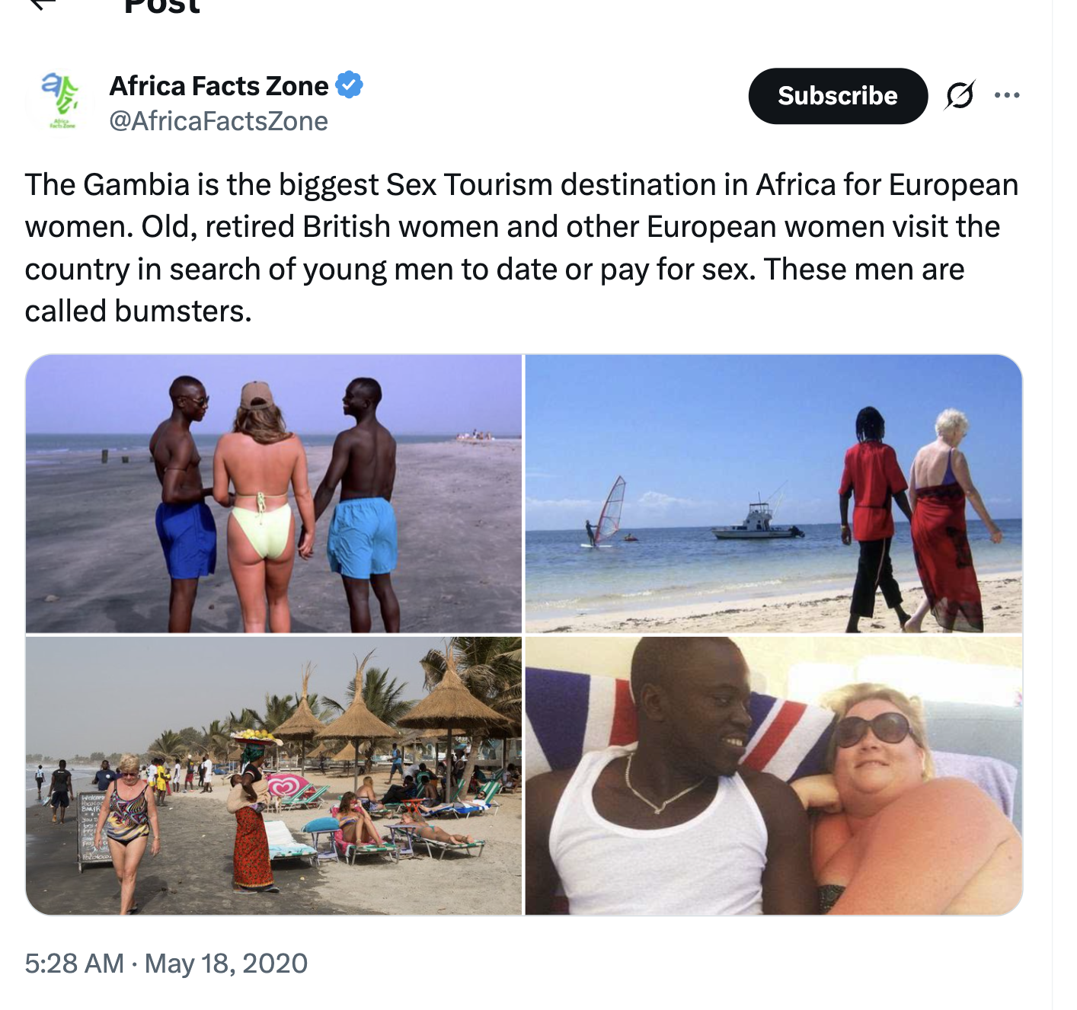Click the white boat in the sea photo
Image resolution: width=1077 pixels, height=1010 pixels.
756,523
